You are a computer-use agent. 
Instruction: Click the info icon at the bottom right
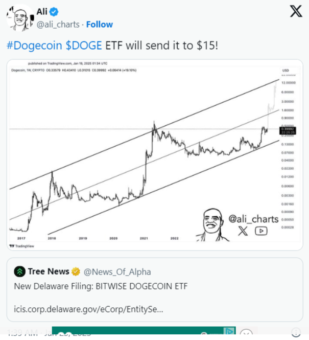295,332
